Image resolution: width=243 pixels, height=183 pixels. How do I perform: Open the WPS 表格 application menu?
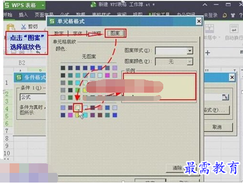[24, 5]
